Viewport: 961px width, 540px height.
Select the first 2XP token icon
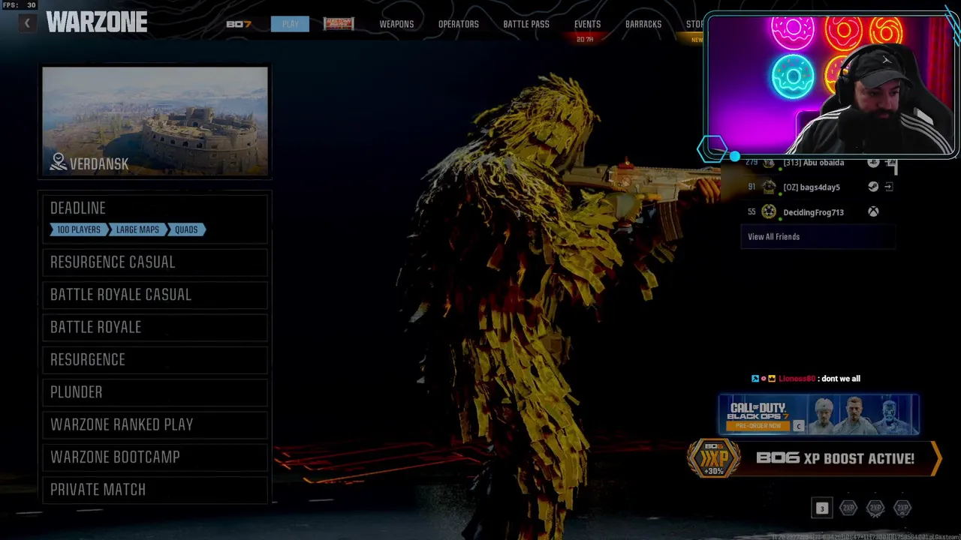tap(848, 508)
